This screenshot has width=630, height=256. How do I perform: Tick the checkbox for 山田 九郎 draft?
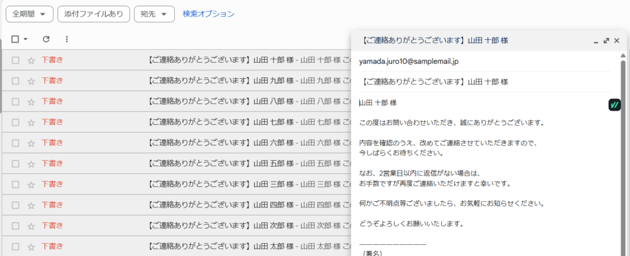point(16,81)
